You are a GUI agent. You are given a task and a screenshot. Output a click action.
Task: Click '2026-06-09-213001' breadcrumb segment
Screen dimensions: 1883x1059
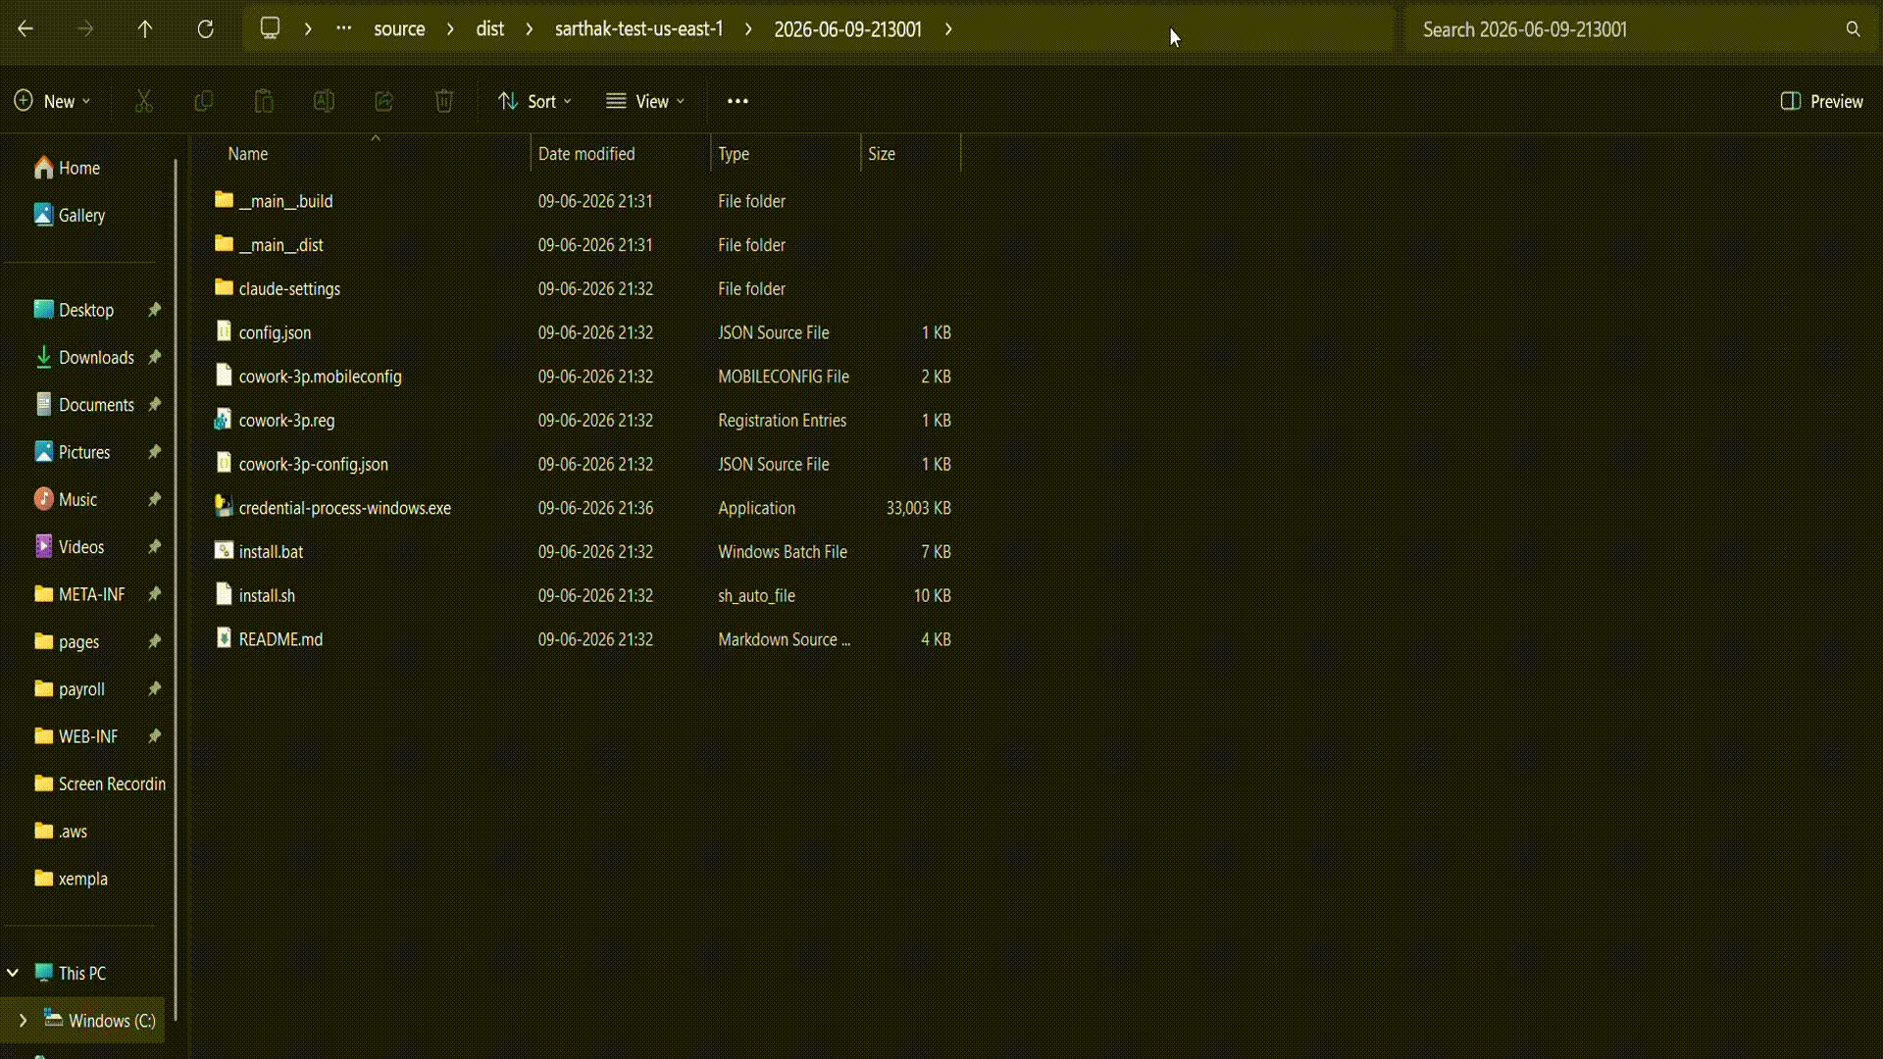point(847,29)
